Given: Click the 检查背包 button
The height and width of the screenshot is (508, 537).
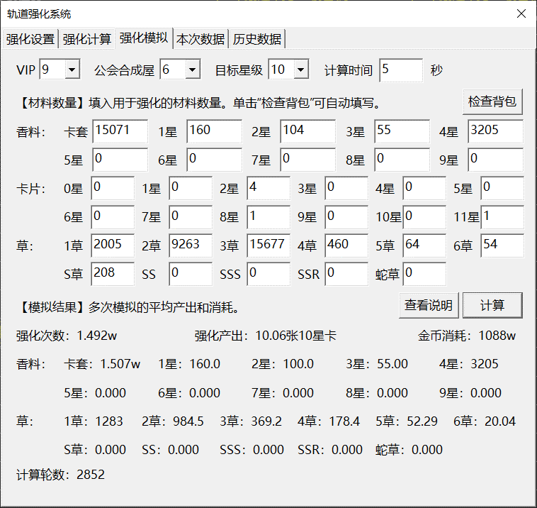Looking at the screenshot, I should coord(492,102).
